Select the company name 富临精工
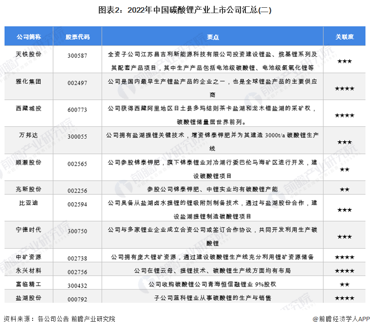370x329 pixels. (x=29, y=284)
